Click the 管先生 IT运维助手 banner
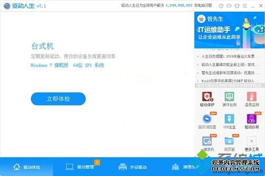 click(229, 30)
